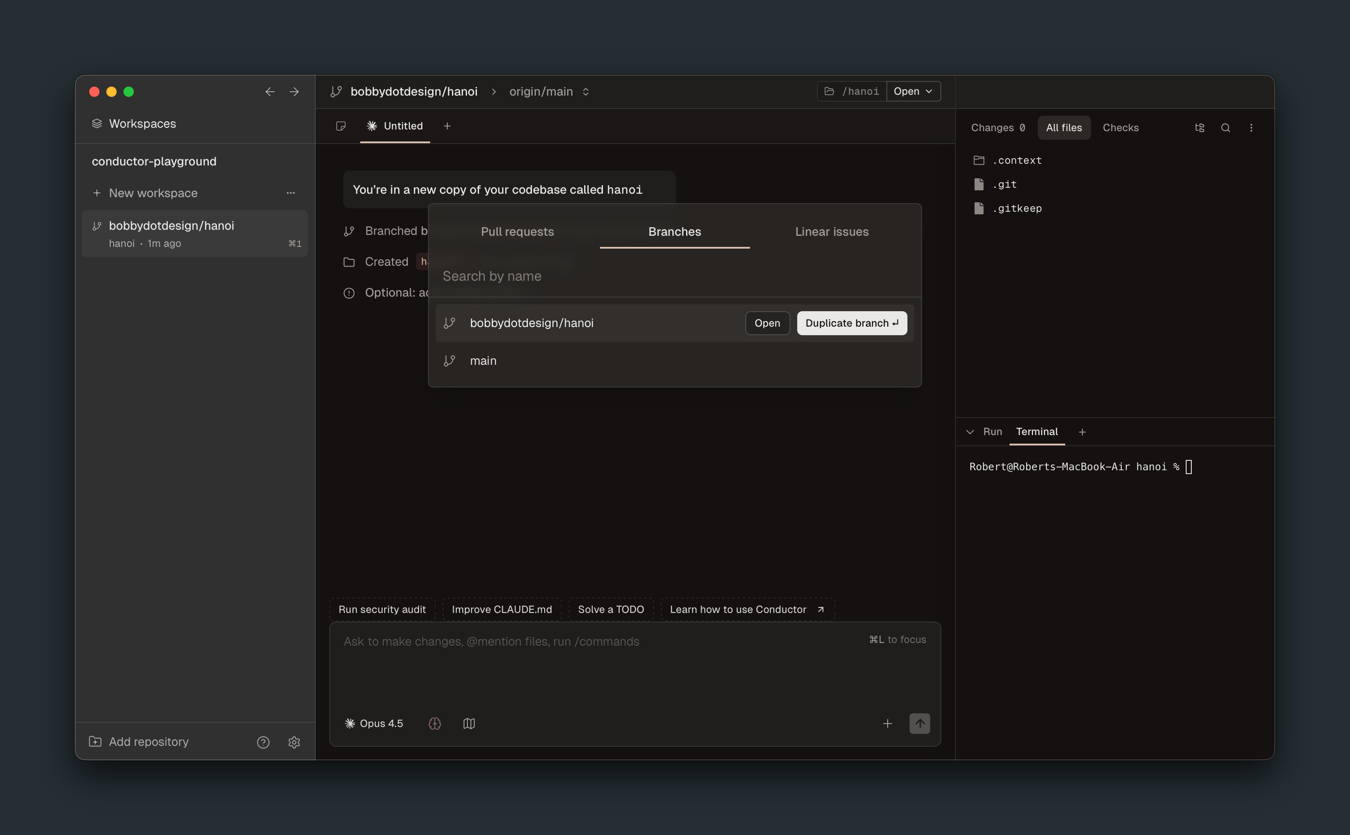Open the Open dropdown next to /hanoi
The image size is (1350, 835).
(x=913, y=92)
